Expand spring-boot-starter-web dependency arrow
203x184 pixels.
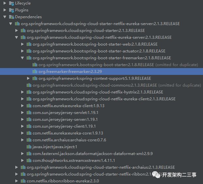(23, 44)
